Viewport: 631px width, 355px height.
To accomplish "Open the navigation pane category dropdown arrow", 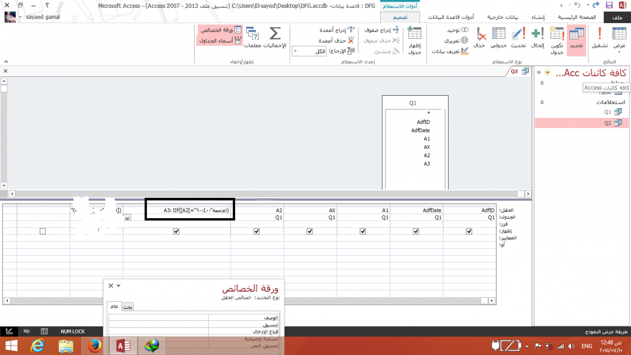I will coord(548,73).
